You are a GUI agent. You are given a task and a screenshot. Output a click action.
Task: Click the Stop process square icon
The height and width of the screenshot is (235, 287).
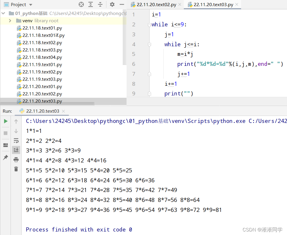[6, 133]
